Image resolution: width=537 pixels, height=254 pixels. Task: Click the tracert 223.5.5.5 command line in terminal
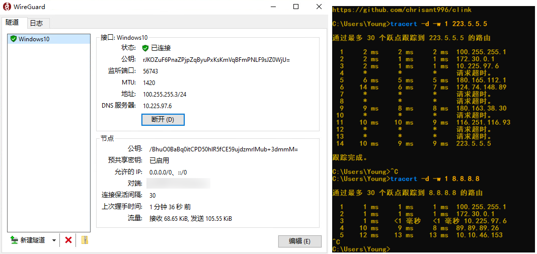click(x=410, y=24)
